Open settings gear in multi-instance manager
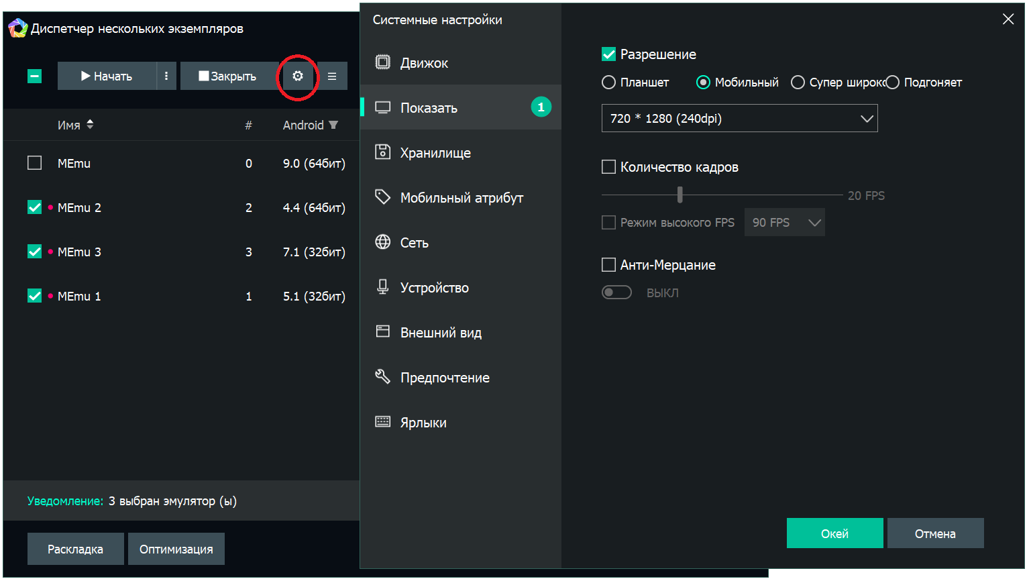This screenshot has width=1029, height=579. point(298,76)
